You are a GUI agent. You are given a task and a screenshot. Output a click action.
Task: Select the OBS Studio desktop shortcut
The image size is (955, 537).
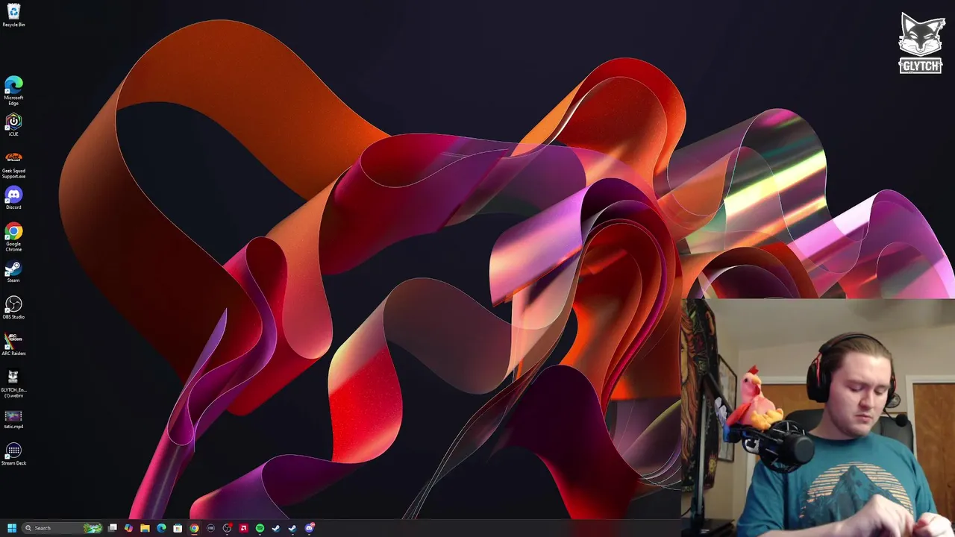click(13, 307)
